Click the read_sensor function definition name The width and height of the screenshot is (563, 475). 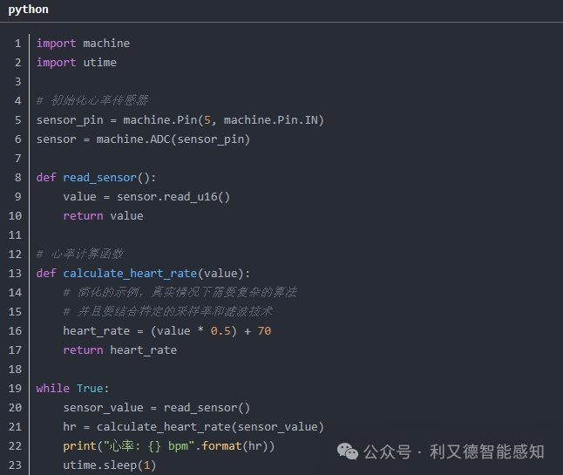coord(100,178)
